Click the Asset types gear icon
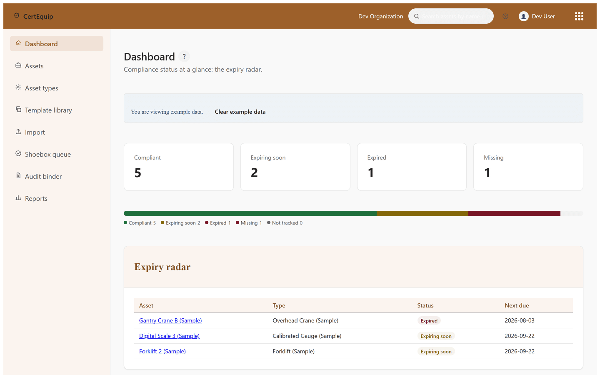This screenshot has width=600, height=375. [x=18, y=87]
